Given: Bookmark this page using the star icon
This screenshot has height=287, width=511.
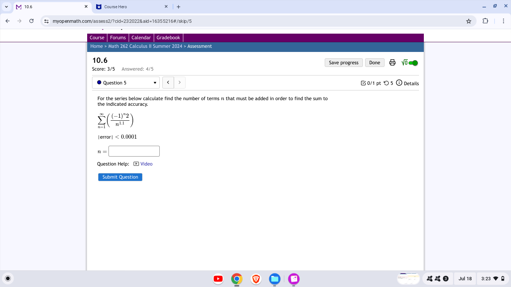Looking at the screenshot, I should point(468,21).
